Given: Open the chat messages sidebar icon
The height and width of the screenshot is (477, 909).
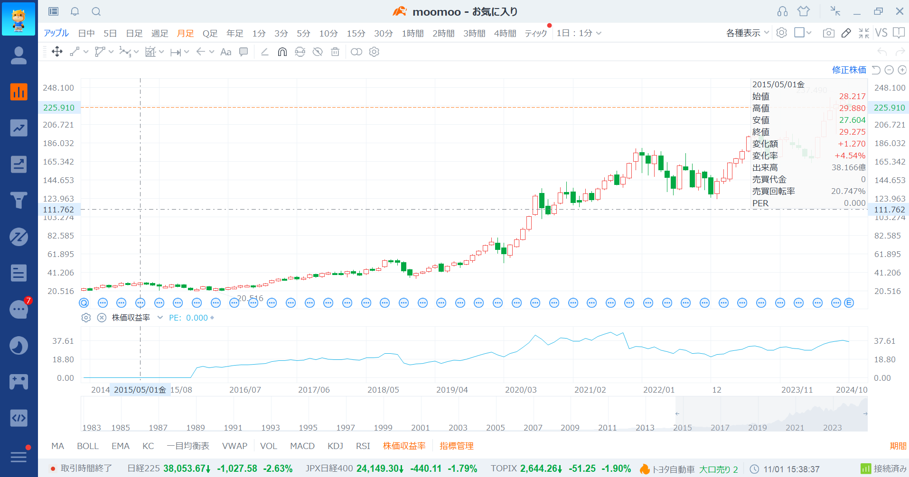Looking at the screenshot, I should [19, 309].
